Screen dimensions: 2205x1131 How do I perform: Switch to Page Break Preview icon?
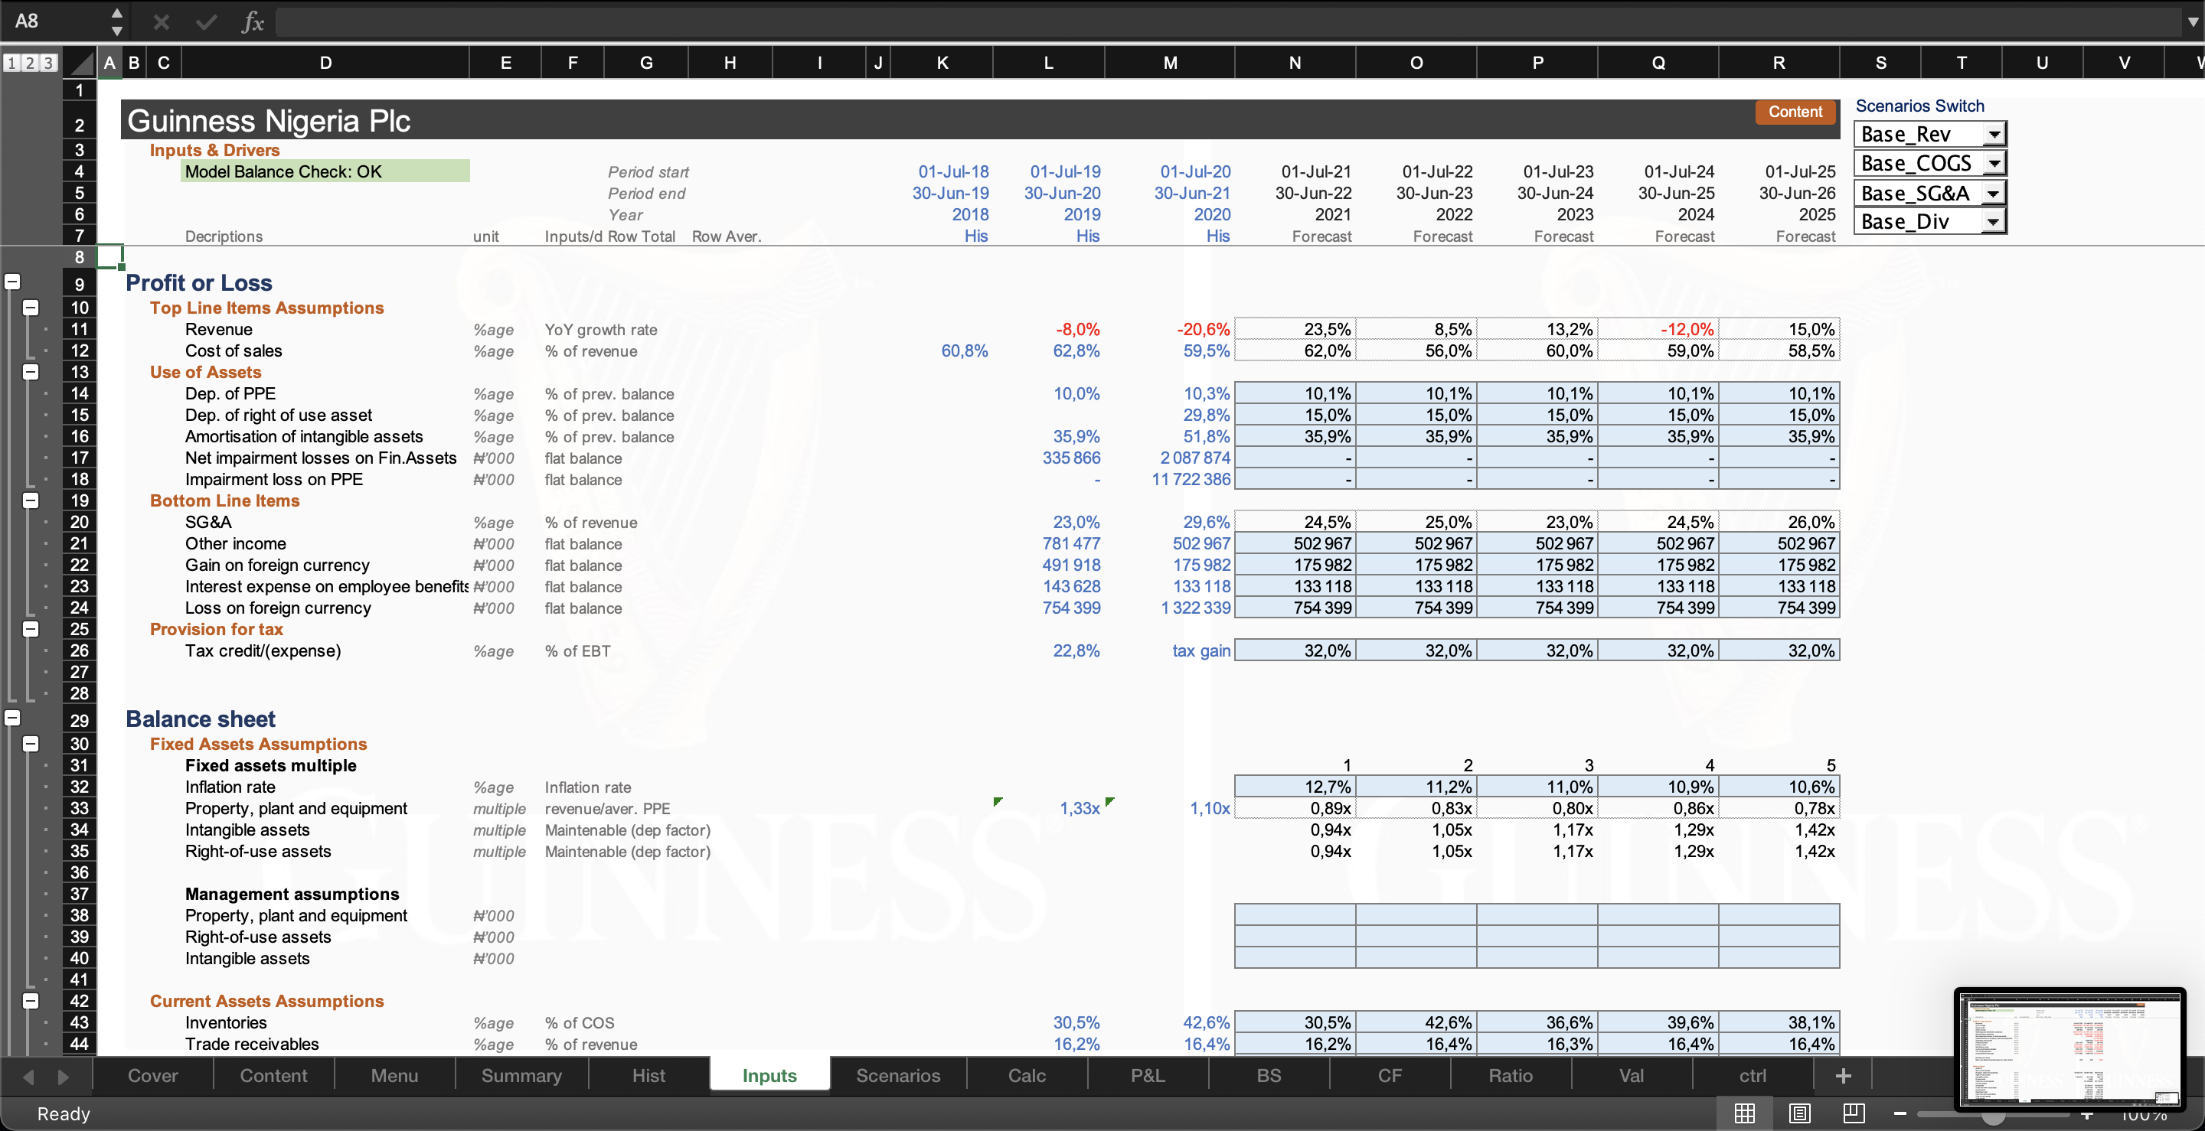(1853, 1113)
